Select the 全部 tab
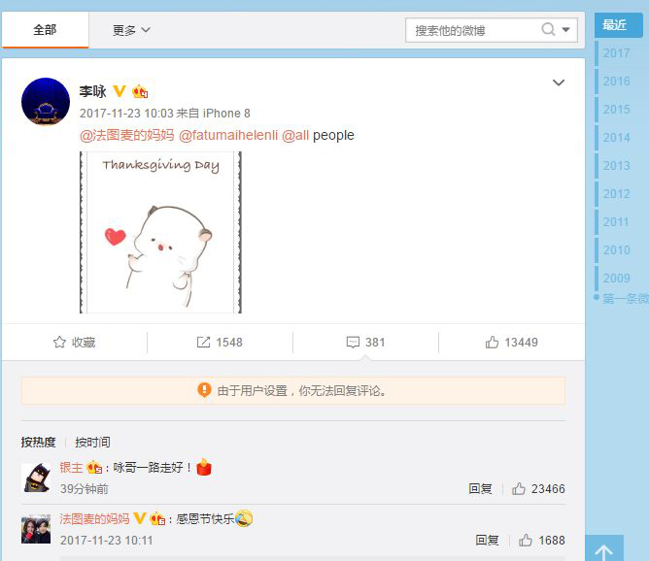The height and width of the screenshot is (561, 649). coord(45,30)
